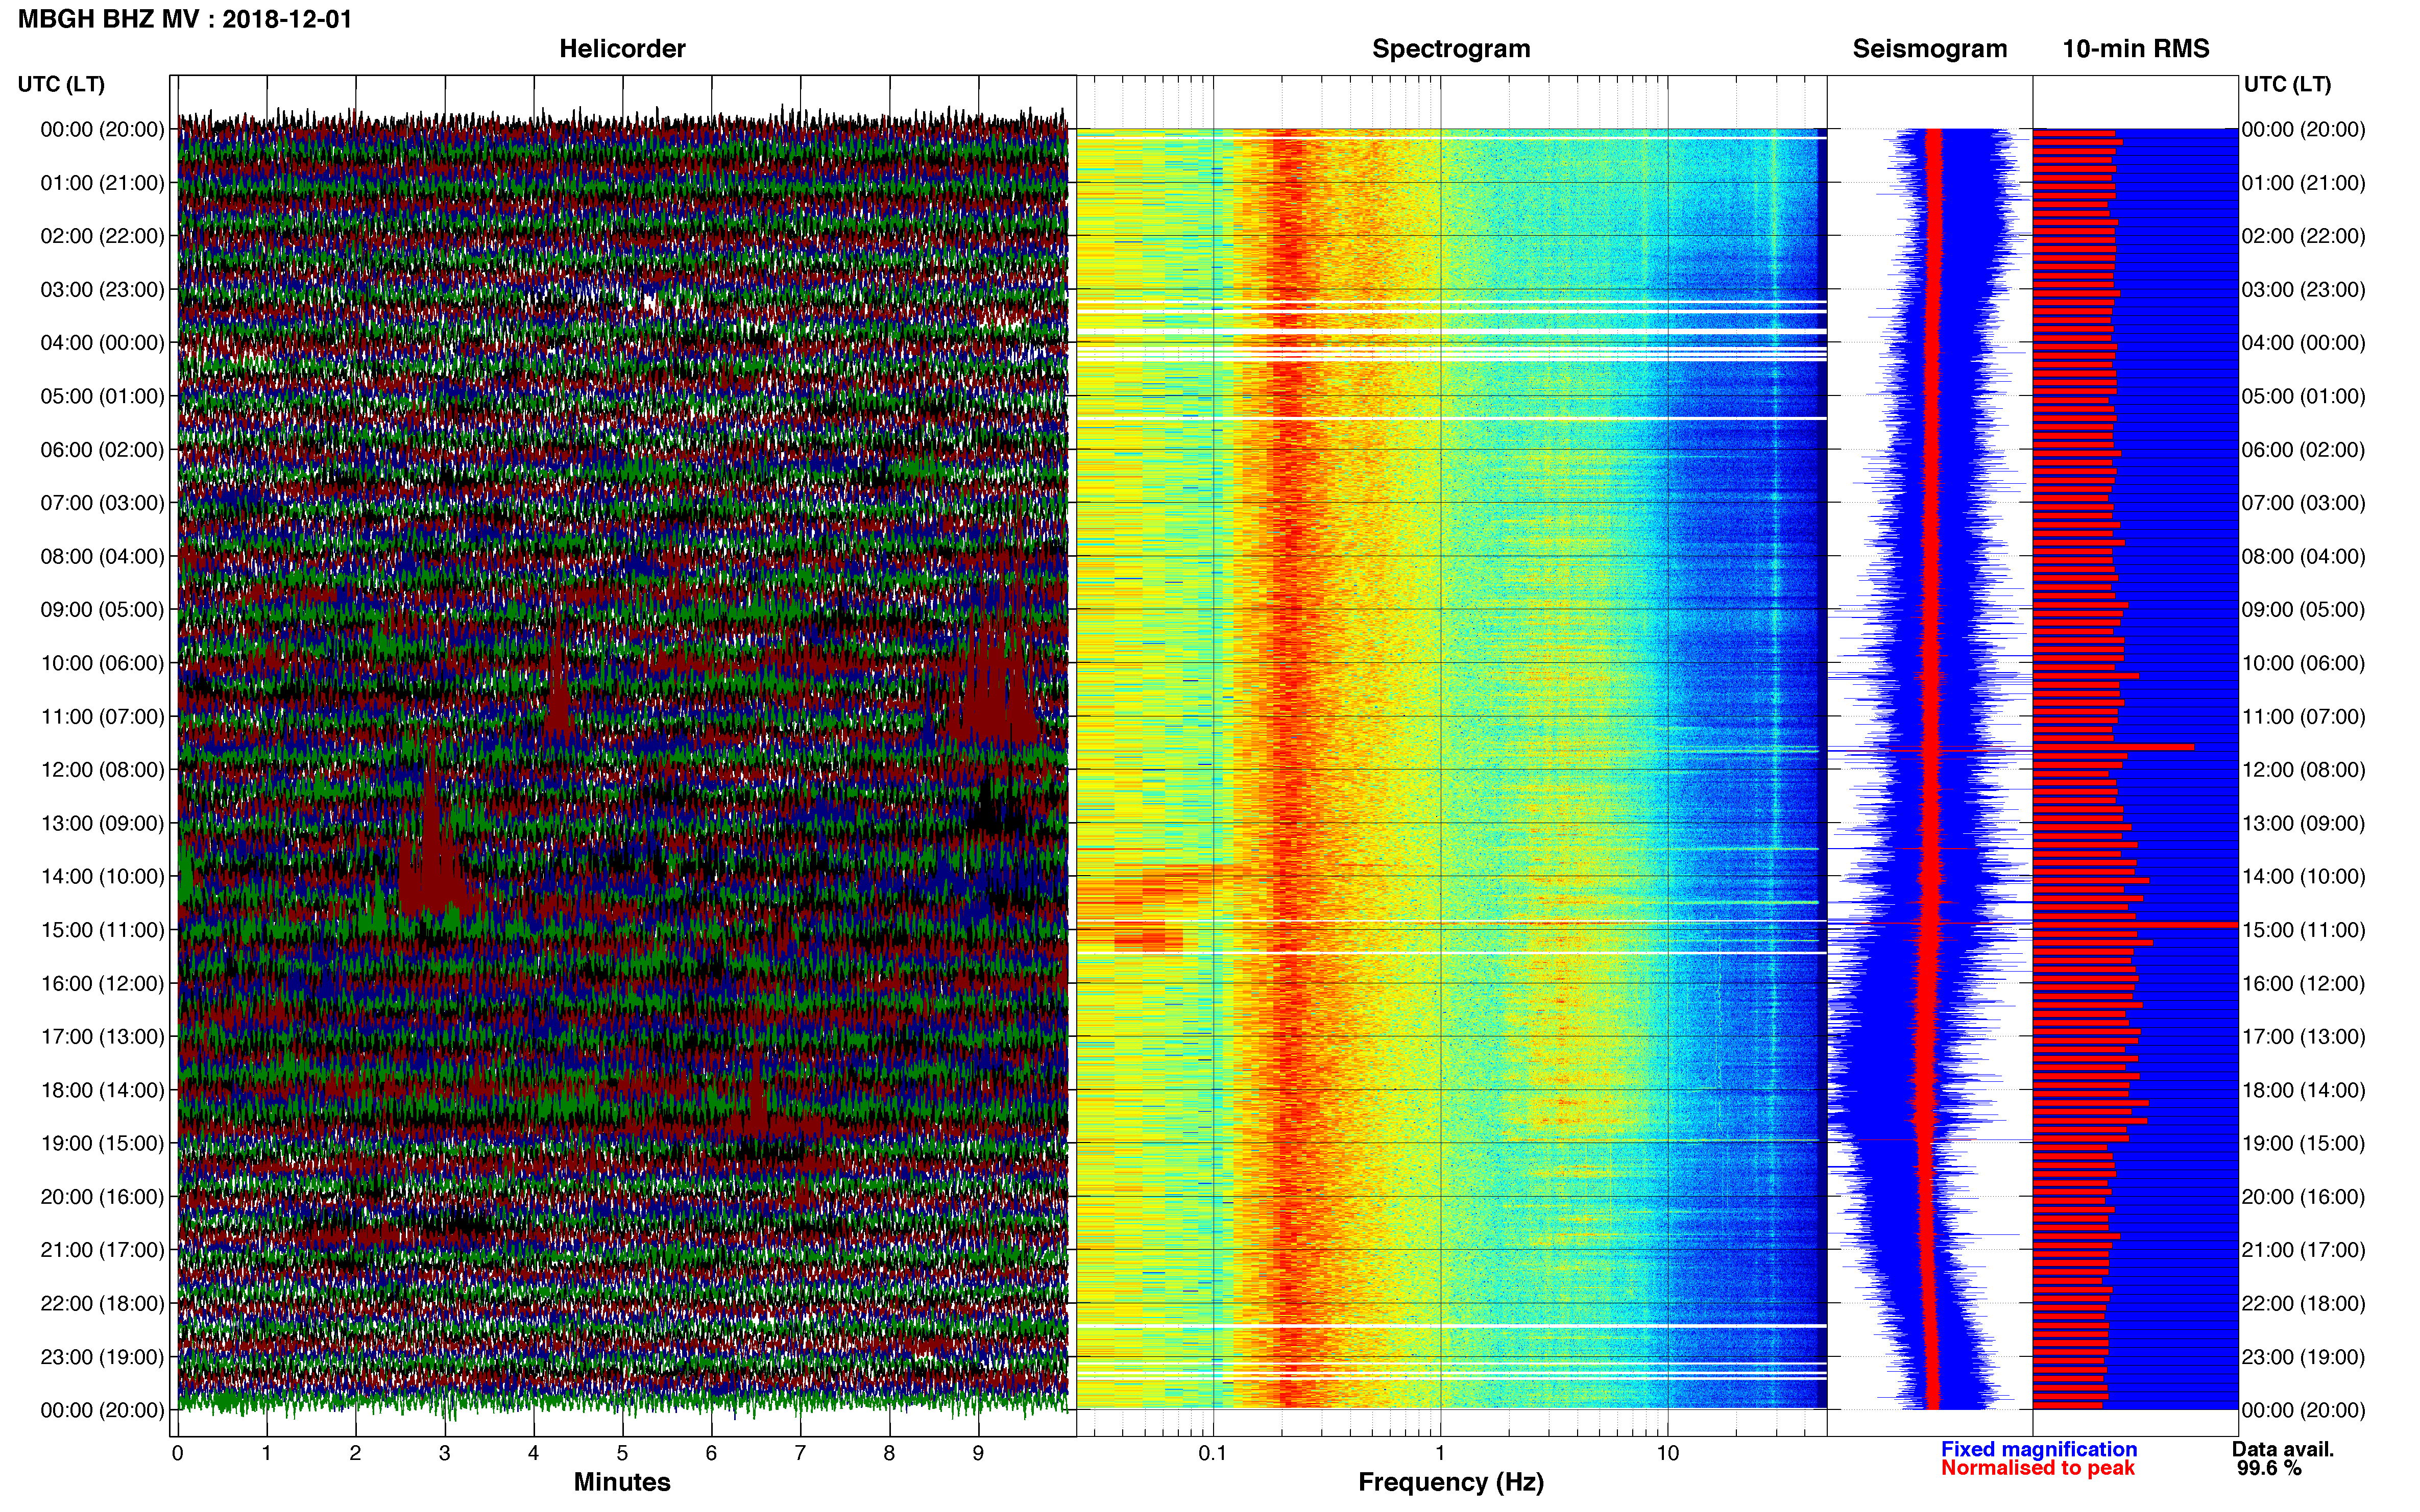This screenshot has height=1512, width=2420.
Task: Click left-axis label "13:00 (09:00)"
Action: [102, 823]
